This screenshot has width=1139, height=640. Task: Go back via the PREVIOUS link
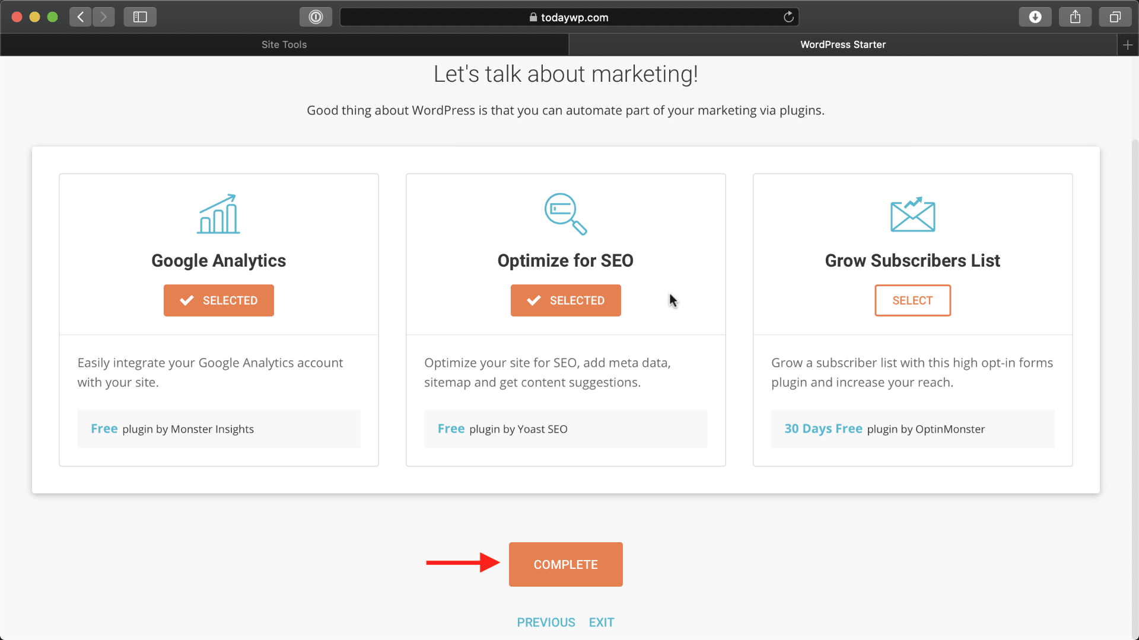click(546, 622)
